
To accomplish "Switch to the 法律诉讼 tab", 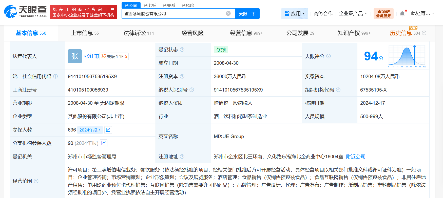I will [138, 33].
